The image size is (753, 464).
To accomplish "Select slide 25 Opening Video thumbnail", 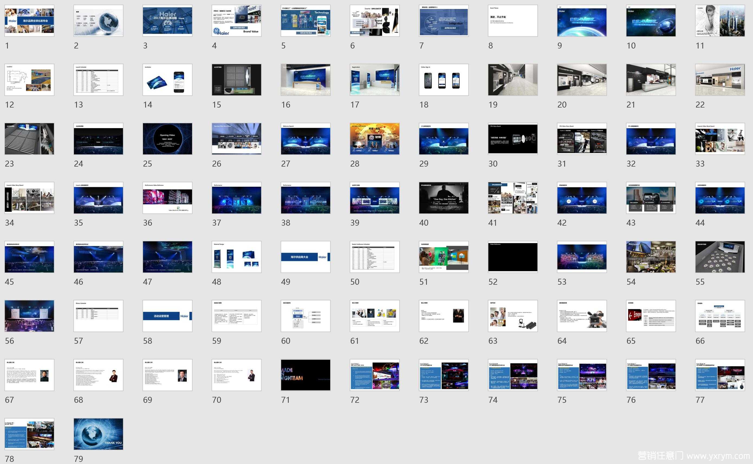I will click(168, 139).
